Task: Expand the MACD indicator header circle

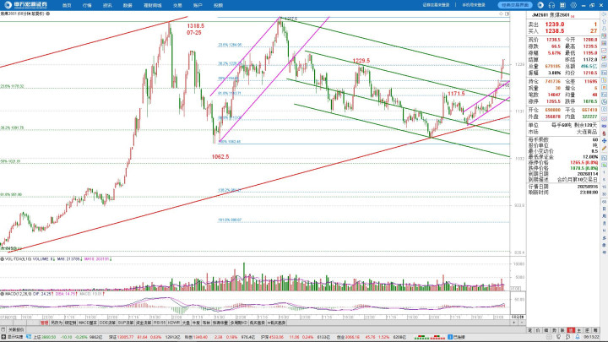Action: coord(3,294)
